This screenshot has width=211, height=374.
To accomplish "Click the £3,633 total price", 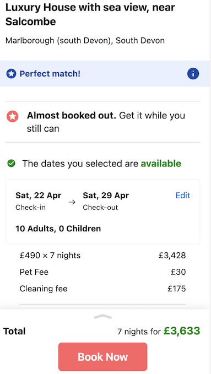I will pos(182,331).
